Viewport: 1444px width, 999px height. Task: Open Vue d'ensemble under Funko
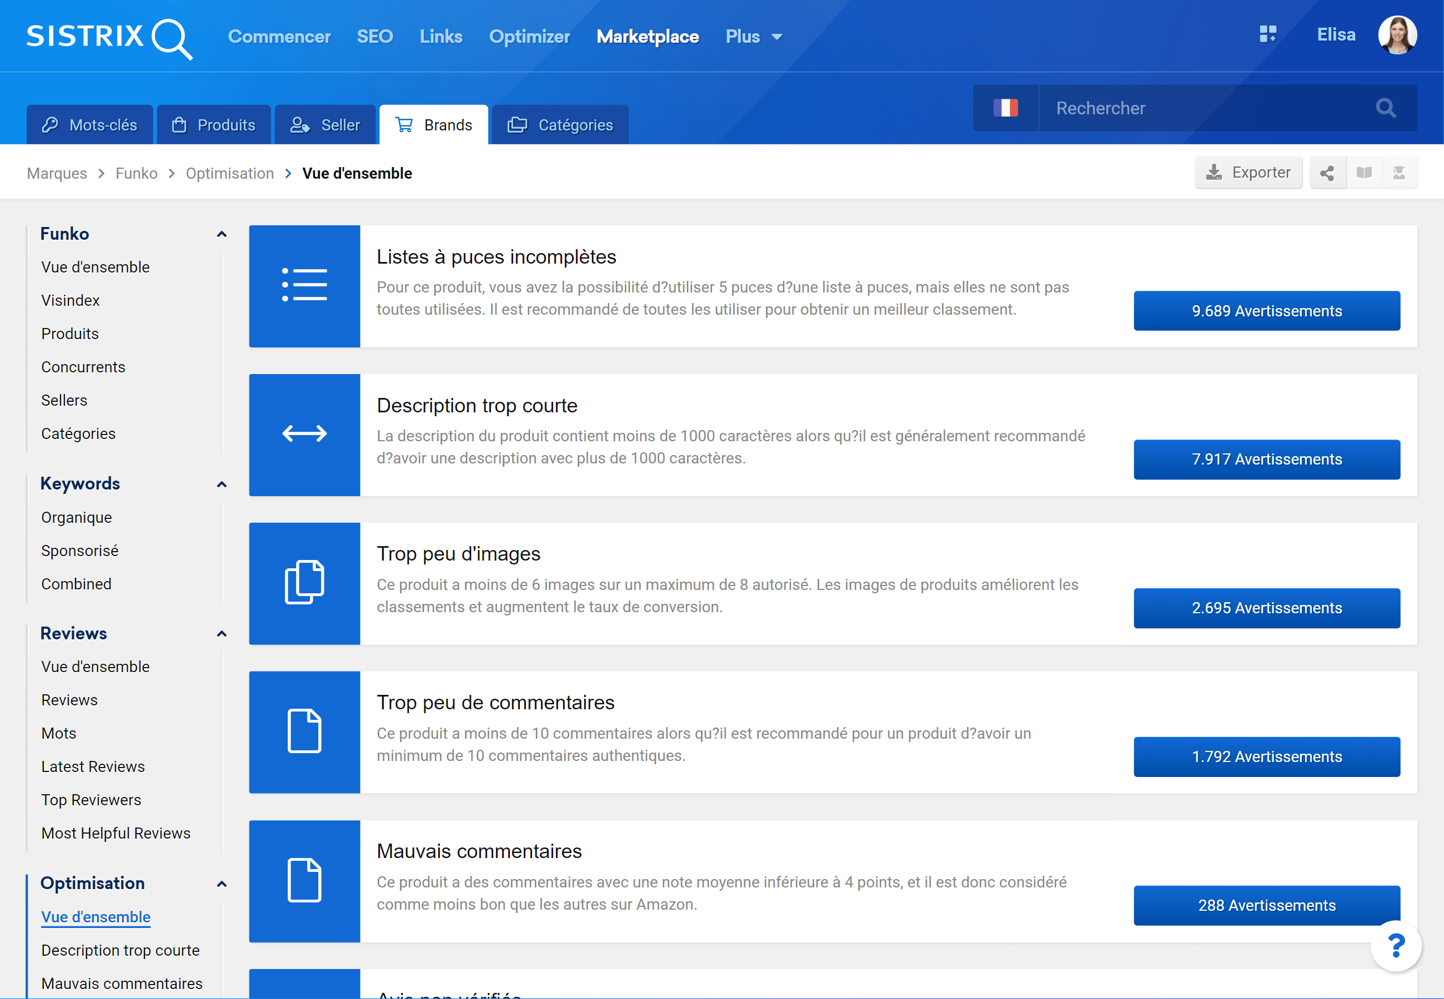(95, 268)
